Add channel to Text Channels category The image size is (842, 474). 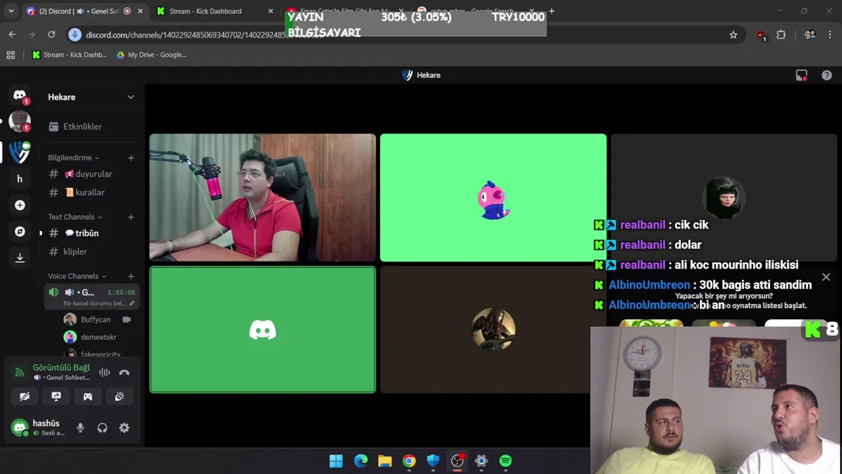[131, 217]
